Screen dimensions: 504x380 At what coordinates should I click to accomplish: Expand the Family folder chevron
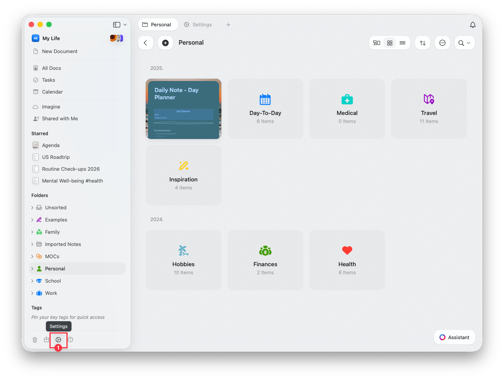(x=32, y=232)
